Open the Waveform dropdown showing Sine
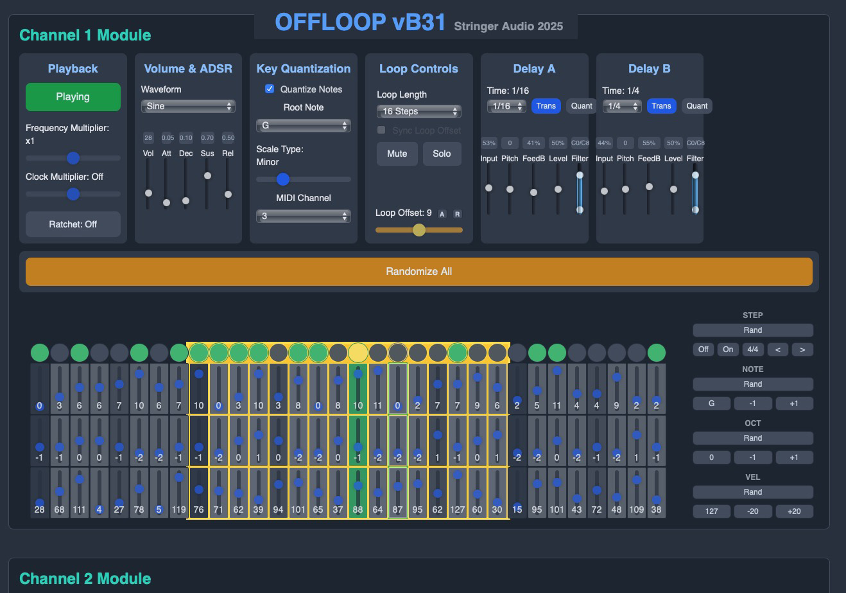The image size is (846, 593). (188, 107)
